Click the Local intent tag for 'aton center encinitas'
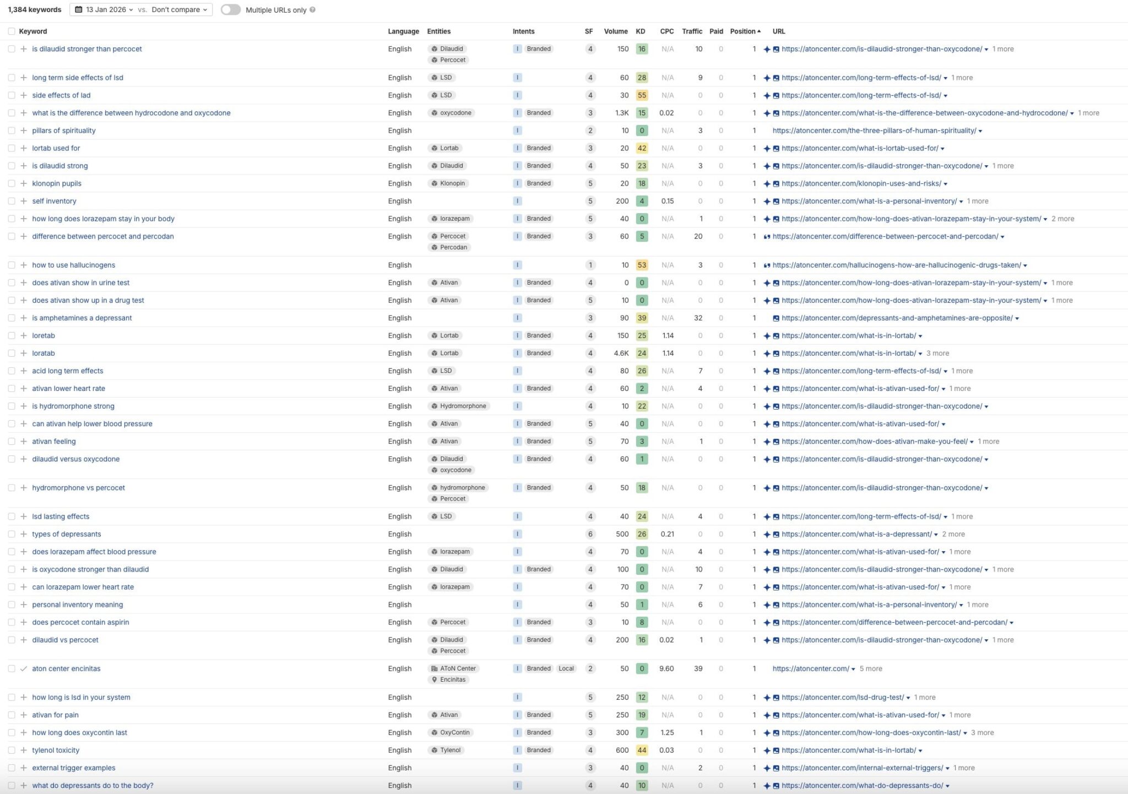Viewport: 1128px width, 794px height. 566,668
